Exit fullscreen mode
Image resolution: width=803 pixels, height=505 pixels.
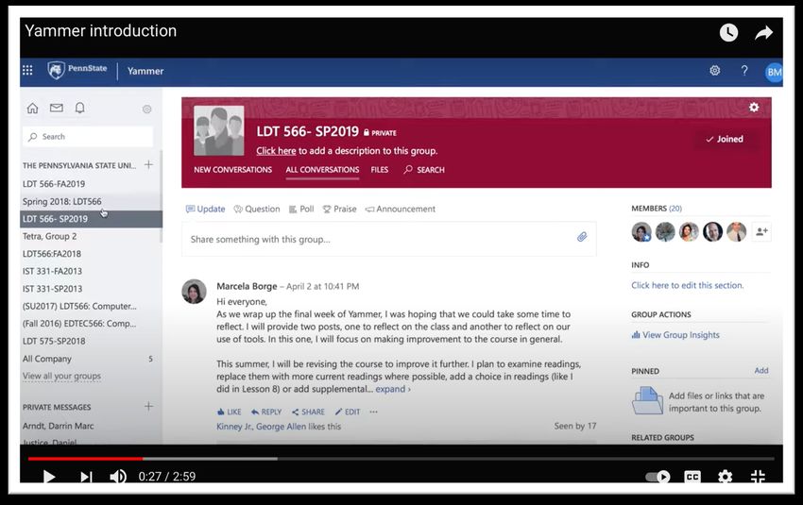pyautogui.click(x=758, y=477)
